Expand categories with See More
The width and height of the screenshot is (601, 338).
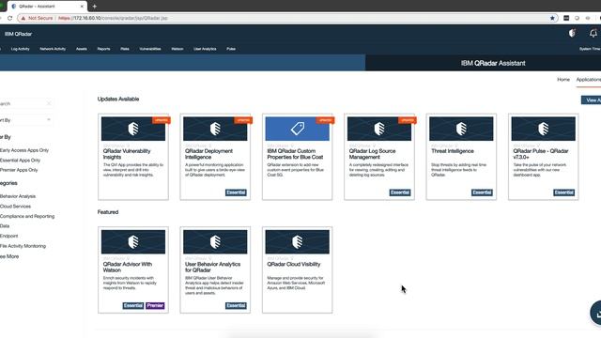(9, 256)
